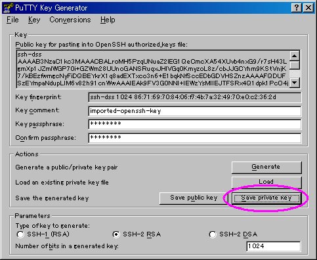Click the "ssh-dss" line in public key
Image resolution: width=317 pixels, height=260 pixels.
tap(30, 54)
